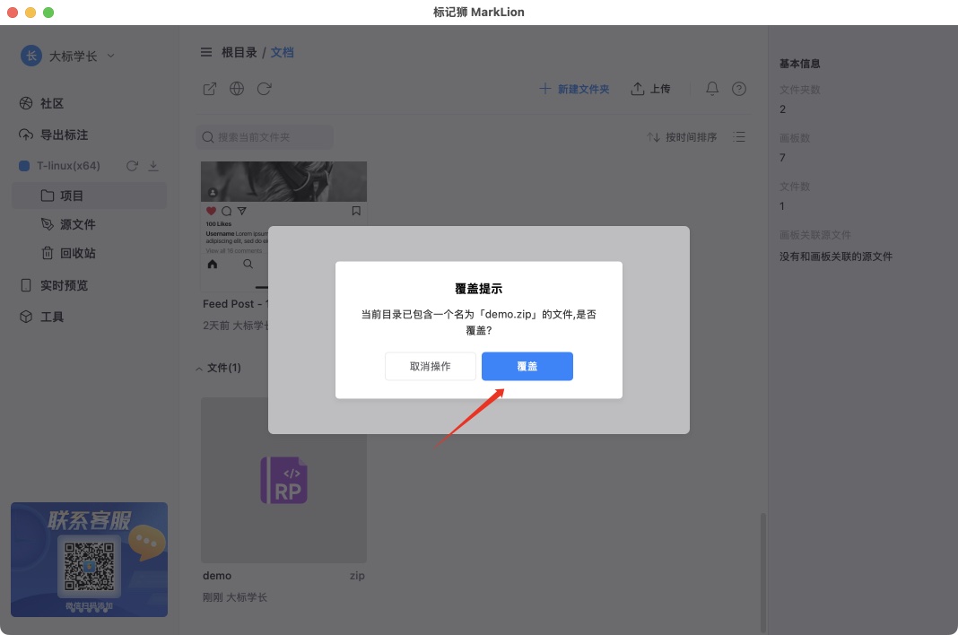Switch to list view layout icon
The image size is (958, 635).
(739, 136)
